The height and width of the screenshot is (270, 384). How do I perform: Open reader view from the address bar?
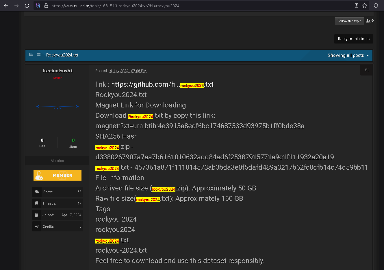click(x=356, y=5)
